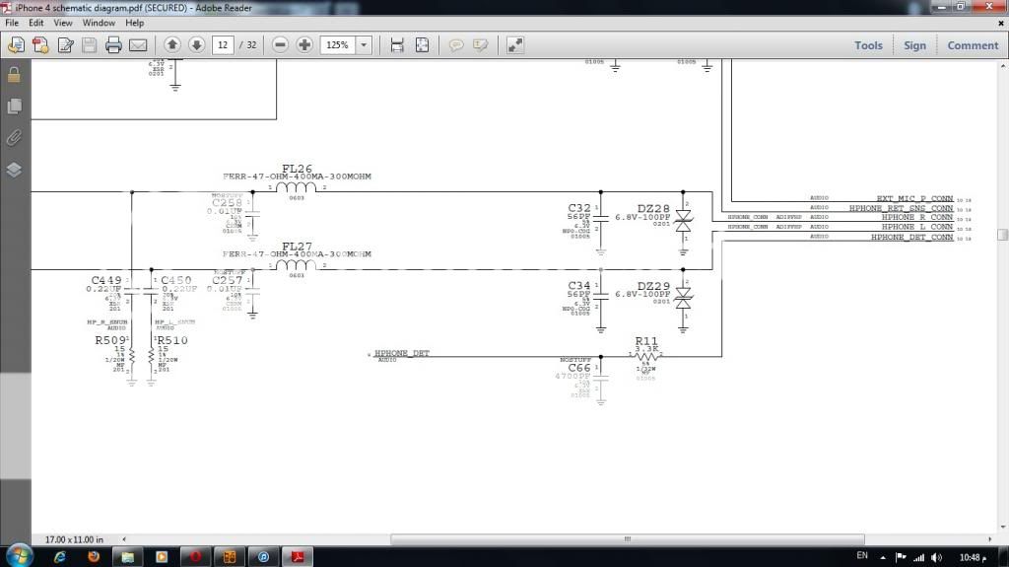Toggle read mode full-screen view
Screen dimensions: 1009x567
pos(515,45)
